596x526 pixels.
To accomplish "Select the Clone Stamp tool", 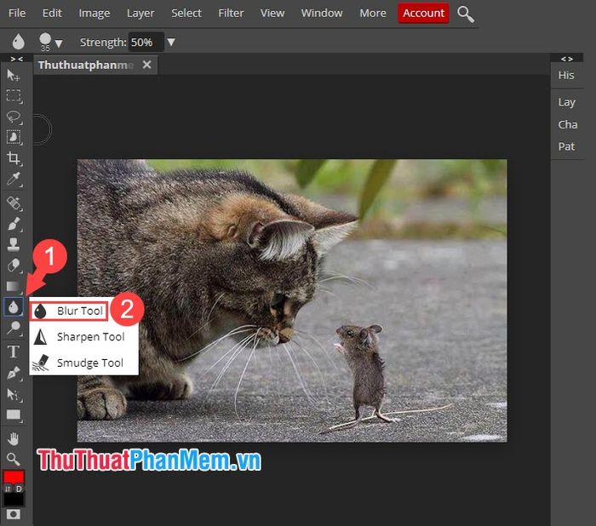I will click(x=14, y=244).
